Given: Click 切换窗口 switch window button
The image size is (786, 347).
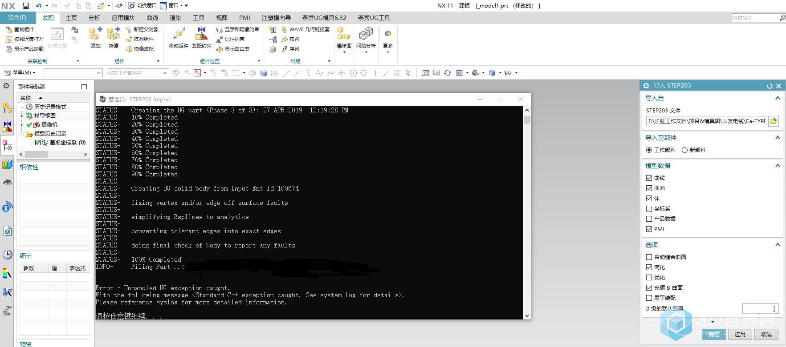Looking at the screenshot, I should pos(143,6).
